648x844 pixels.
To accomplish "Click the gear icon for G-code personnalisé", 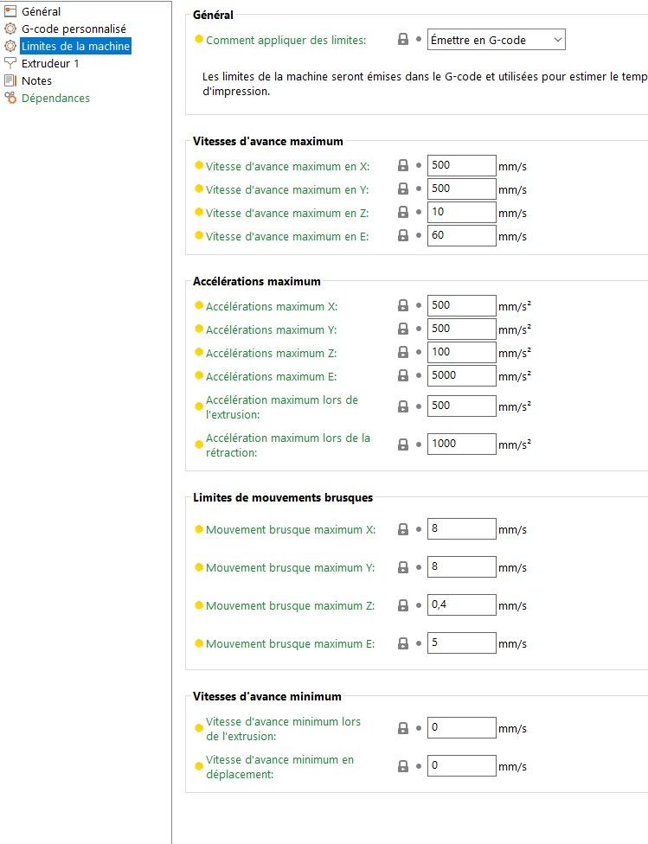I will coord(10,29).
